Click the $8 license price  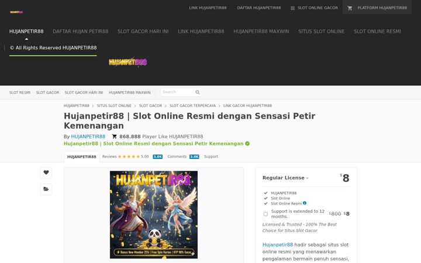point(345,178)
